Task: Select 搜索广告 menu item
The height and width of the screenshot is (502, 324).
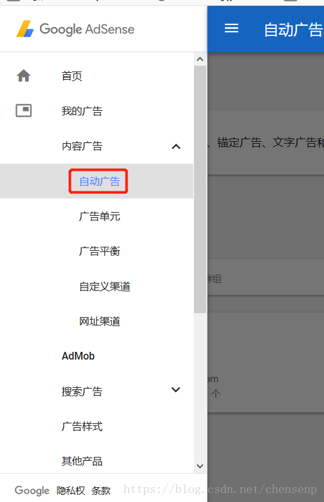Action: [x=82, y=391]
